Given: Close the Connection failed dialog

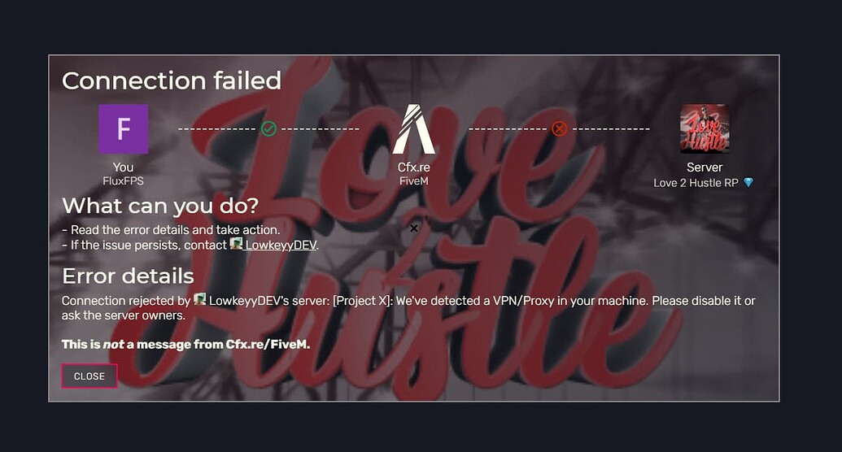Looking at the screenshot, I should [89, 376].
